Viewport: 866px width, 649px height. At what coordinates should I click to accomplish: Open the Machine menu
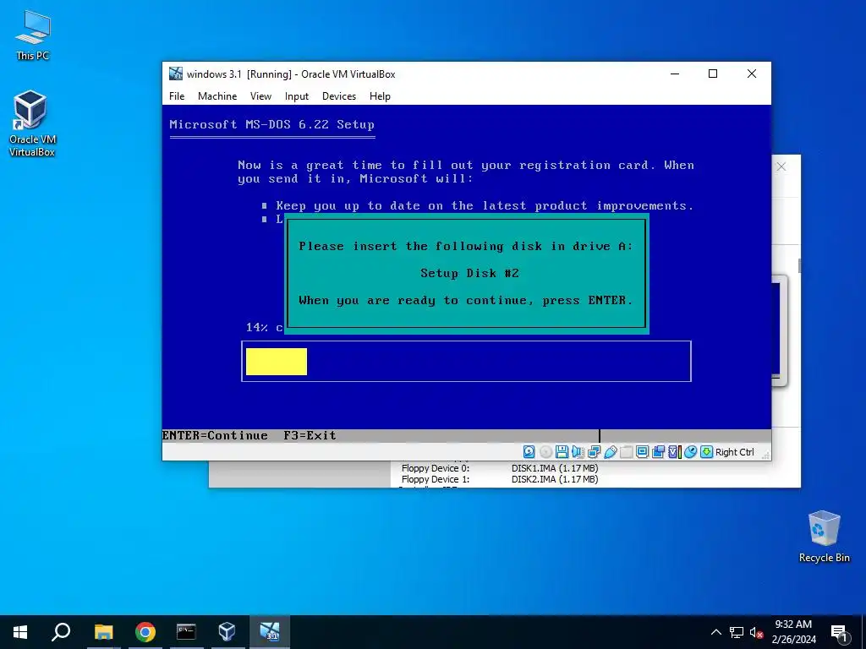point(217,96)
